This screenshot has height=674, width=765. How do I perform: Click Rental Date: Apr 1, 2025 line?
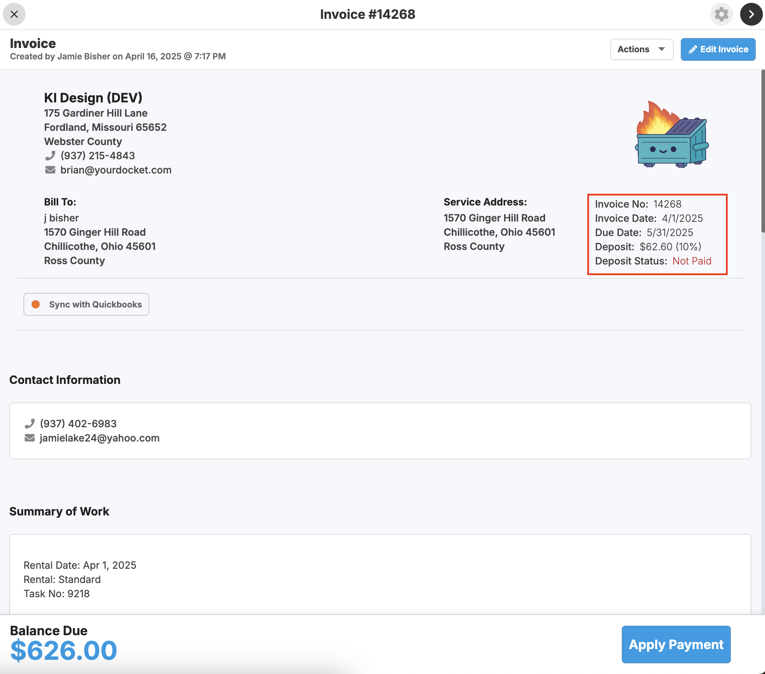point(80,565)
